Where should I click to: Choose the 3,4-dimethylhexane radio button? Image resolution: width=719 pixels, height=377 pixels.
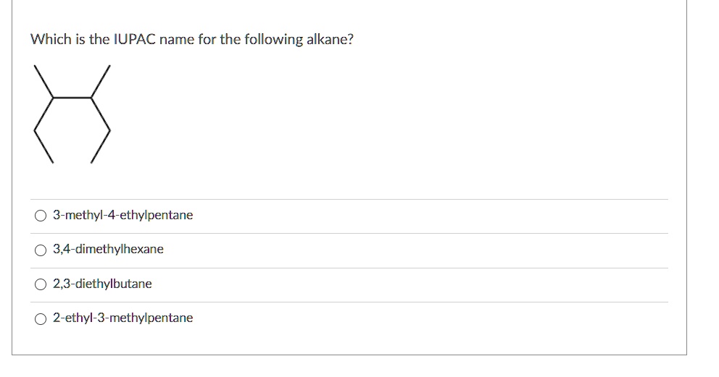click(40, 250)
